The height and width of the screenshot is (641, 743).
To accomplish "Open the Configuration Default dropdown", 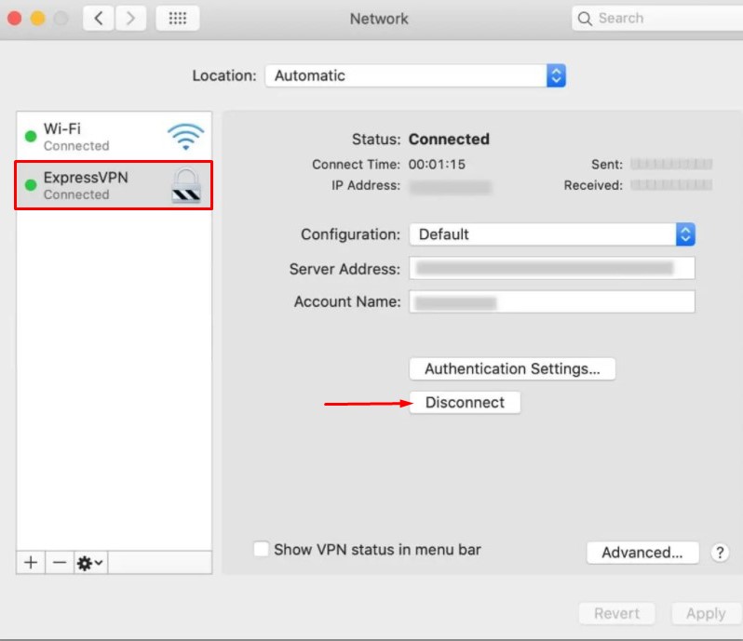I will pos(552,234).
